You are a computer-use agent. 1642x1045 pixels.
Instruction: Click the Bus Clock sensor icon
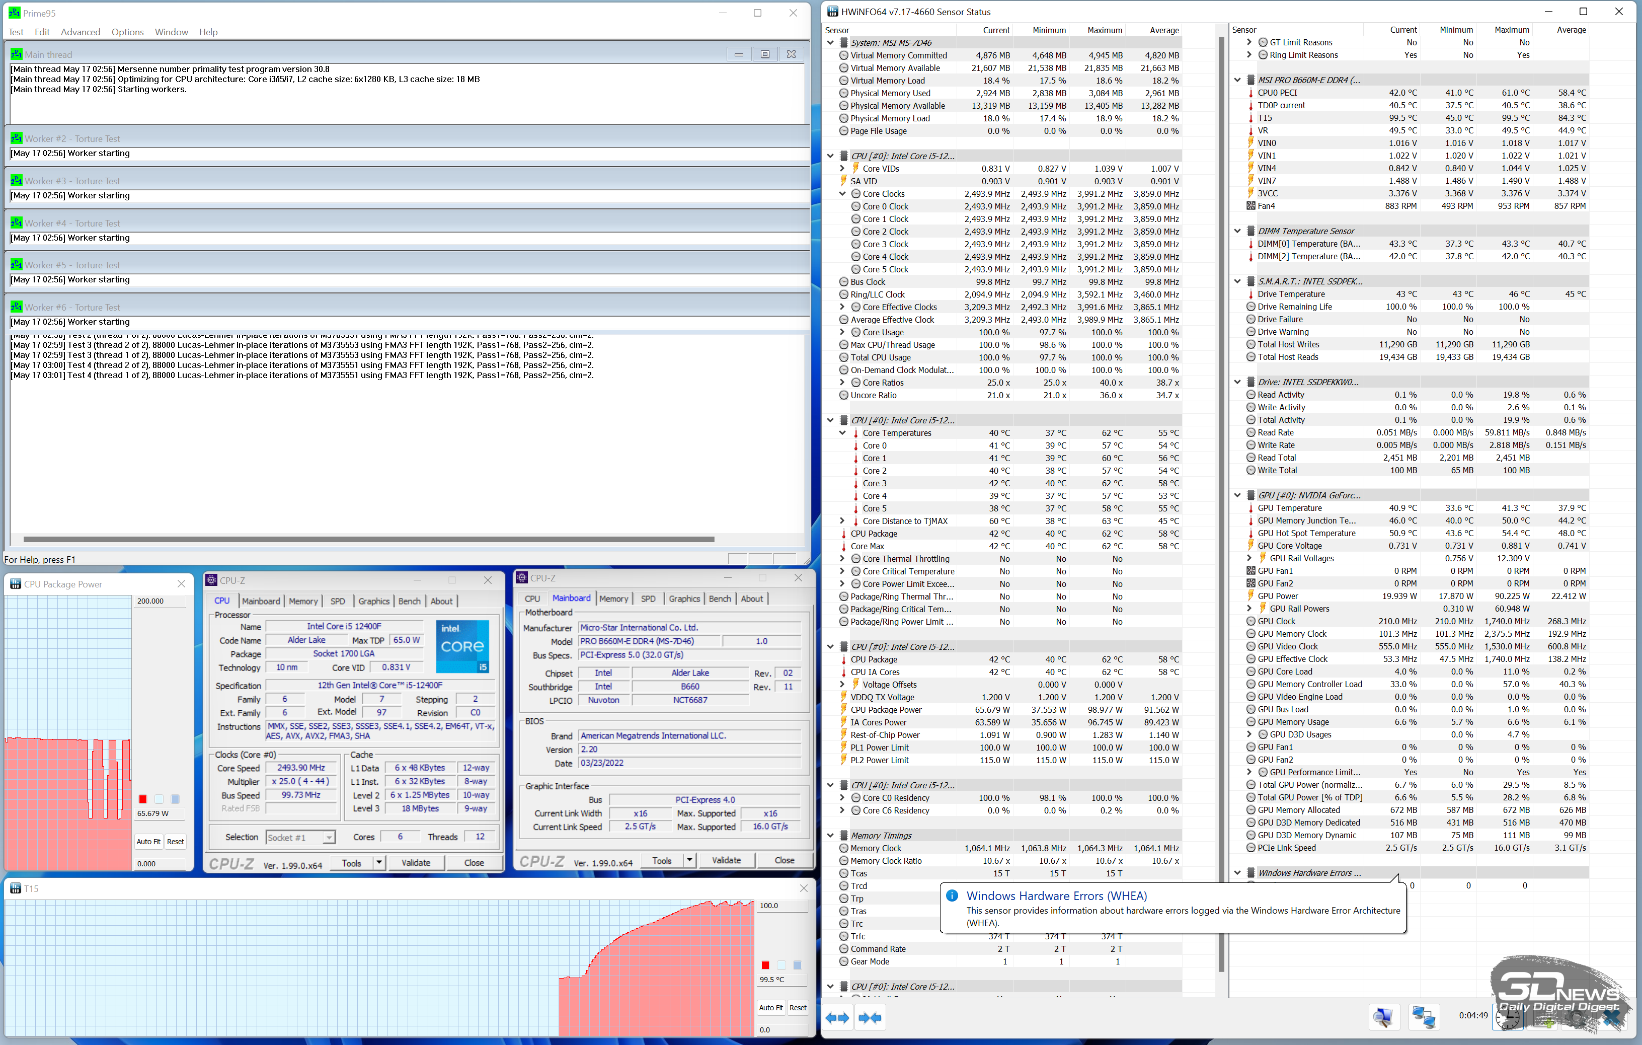[843, 282]
